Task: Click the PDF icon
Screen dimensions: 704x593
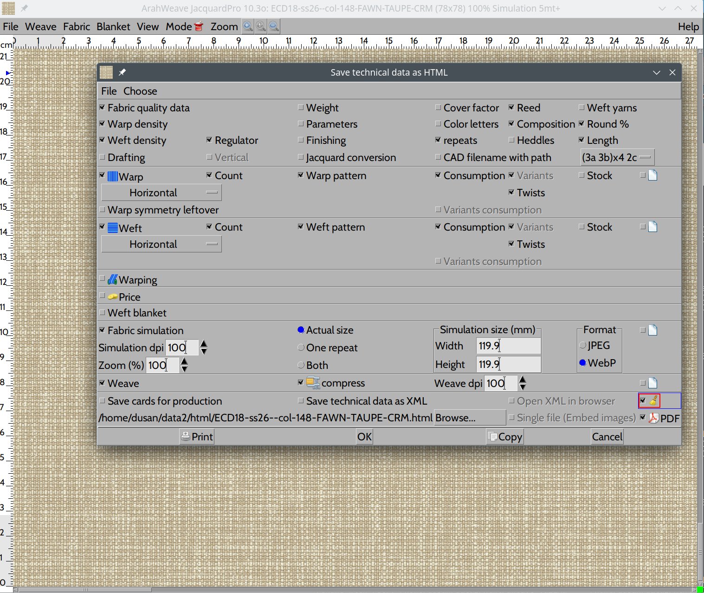Action: pos(653,418)
